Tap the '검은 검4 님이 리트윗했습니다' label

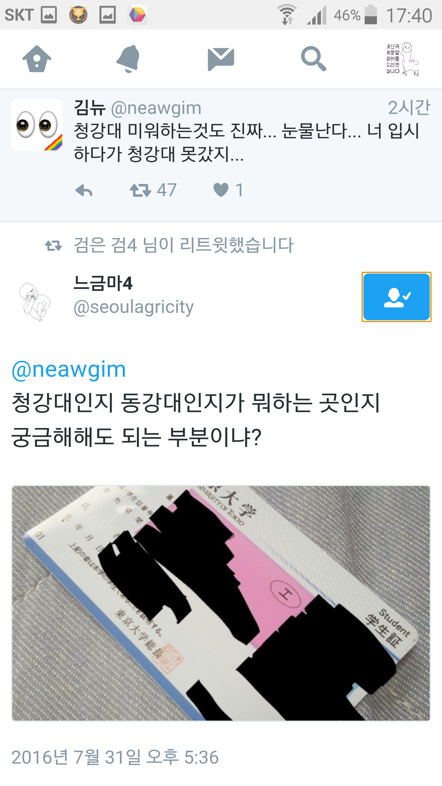184,245
